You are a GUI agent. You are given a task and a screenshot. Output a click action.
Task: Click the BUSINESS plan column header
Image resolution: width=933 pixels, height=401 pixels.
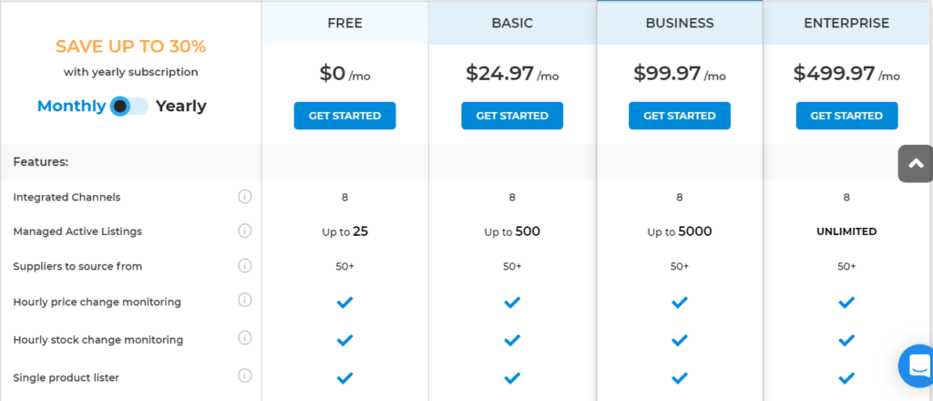(680, 23)
